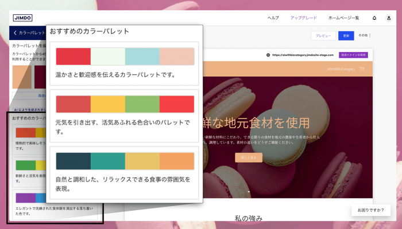
Task: Click the globe icon beside site URL
Action: point(268,55)
